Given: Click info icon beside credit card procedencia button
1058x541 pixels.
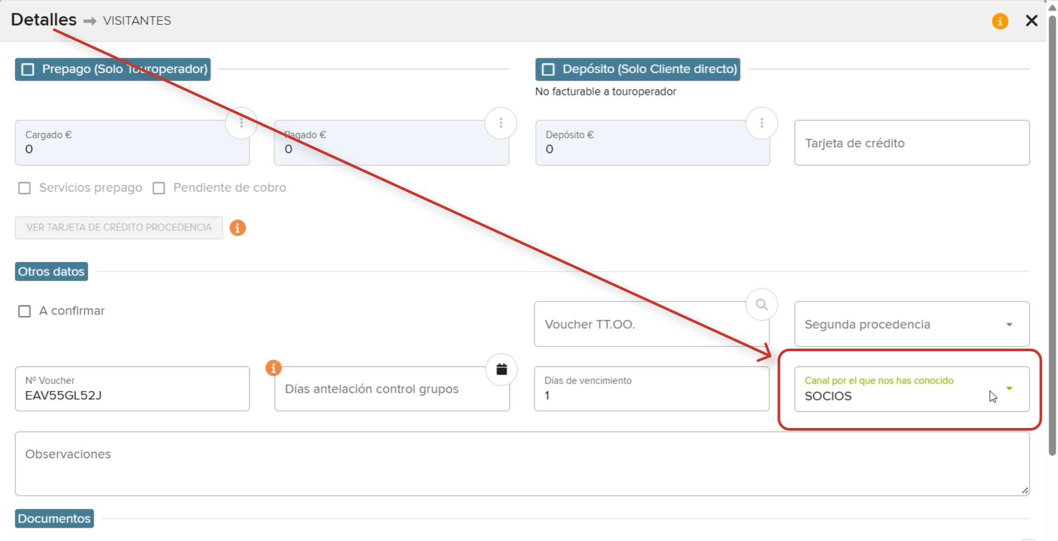Looking at the screenshot, I should click(x=237, y=228).
